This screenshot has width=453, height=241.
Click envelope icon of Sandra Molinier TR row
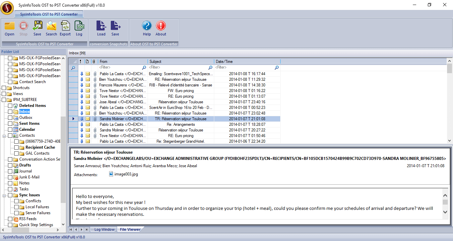pos(88,119)
